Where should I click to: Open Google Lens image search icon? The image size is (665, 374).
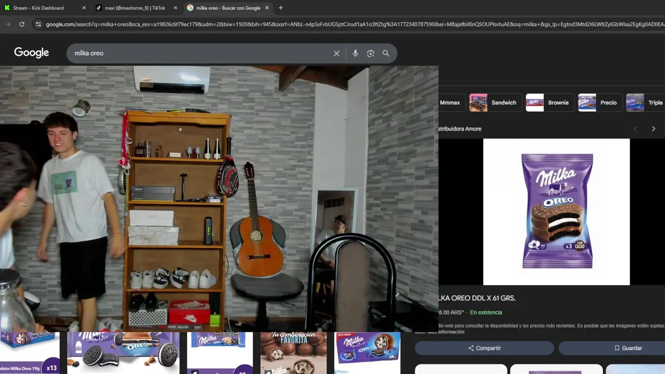(x=370, y=54)
